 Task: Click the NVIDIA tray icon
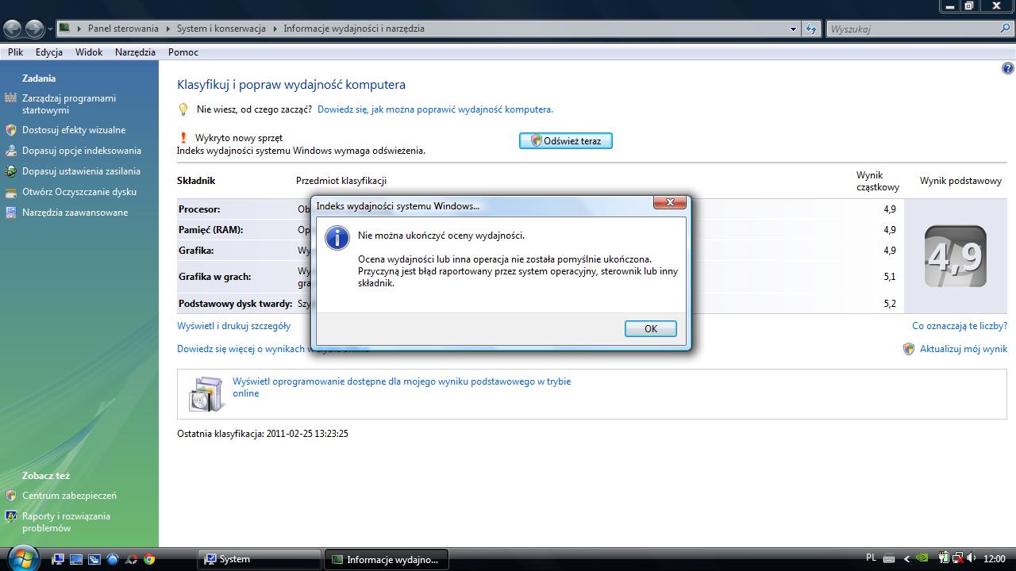(922, 558)
